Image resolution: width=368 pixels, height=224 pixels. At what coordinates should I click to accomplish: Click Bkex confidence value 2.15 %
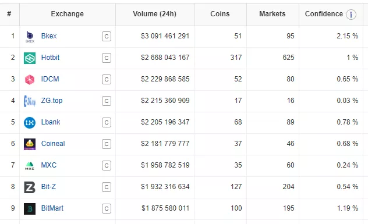[x=348, y=36]
